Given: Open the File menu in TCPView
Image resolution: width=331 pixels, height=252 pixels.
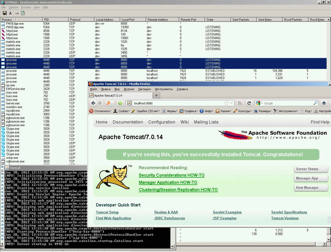Looking at the screenshot, I should click(3, 7).
